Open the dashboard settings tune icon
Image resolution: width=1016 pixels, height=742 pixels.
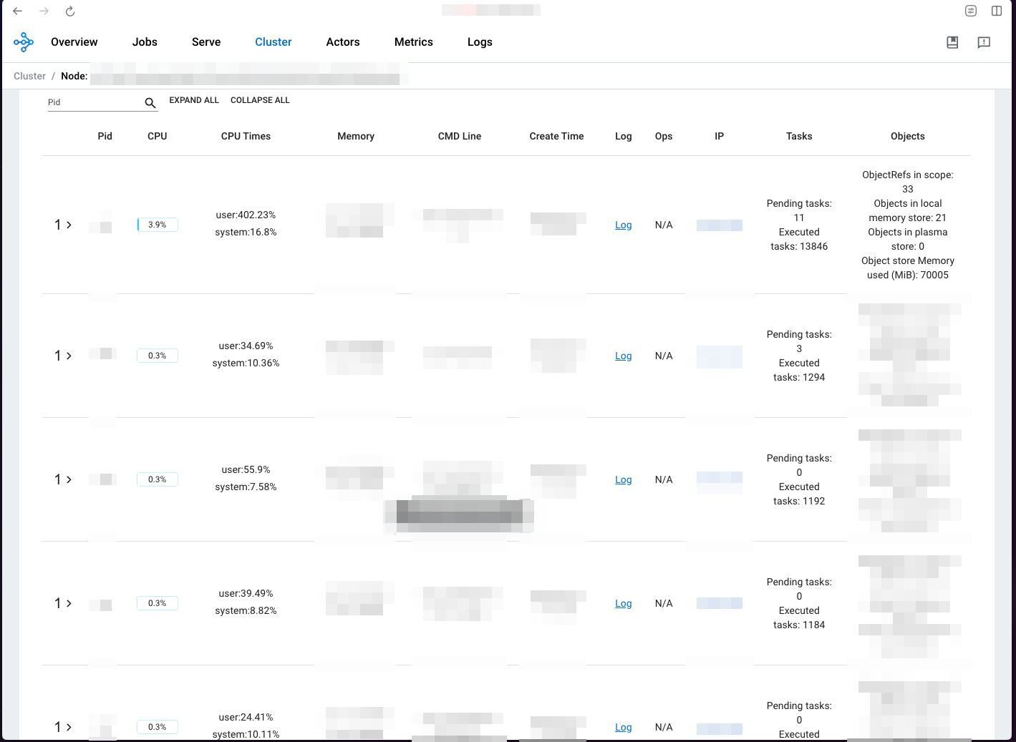click(971, 11)
